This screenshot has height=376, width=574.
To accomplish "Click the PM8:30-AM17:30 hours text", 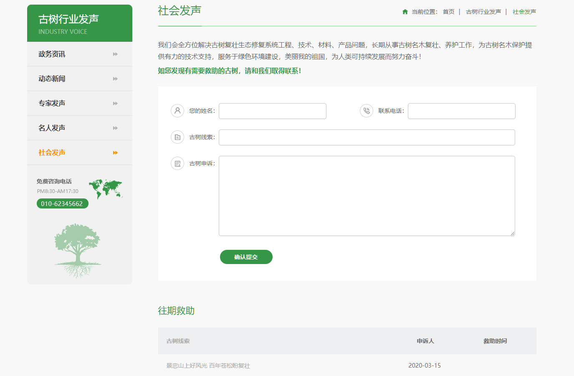I will pyautogui.click(x=58, y=191).
